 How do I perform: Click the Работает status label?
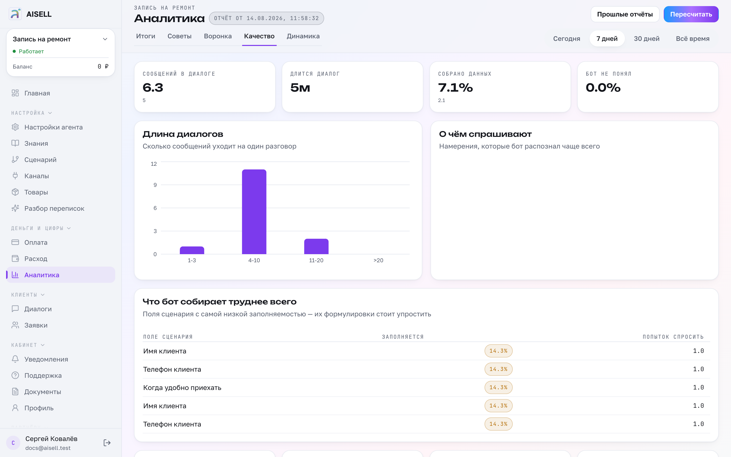click(x=31, y=51)
